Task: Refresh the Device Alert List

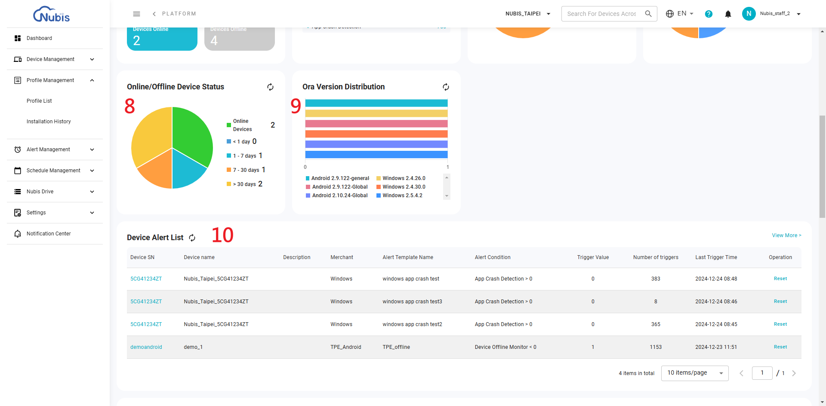Action: click(x=192, y=238)
